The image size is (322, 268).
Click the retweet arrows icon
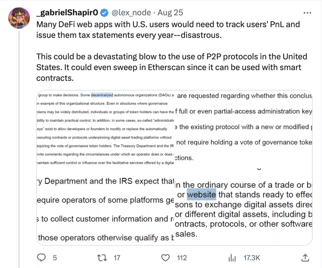[101, 258]
